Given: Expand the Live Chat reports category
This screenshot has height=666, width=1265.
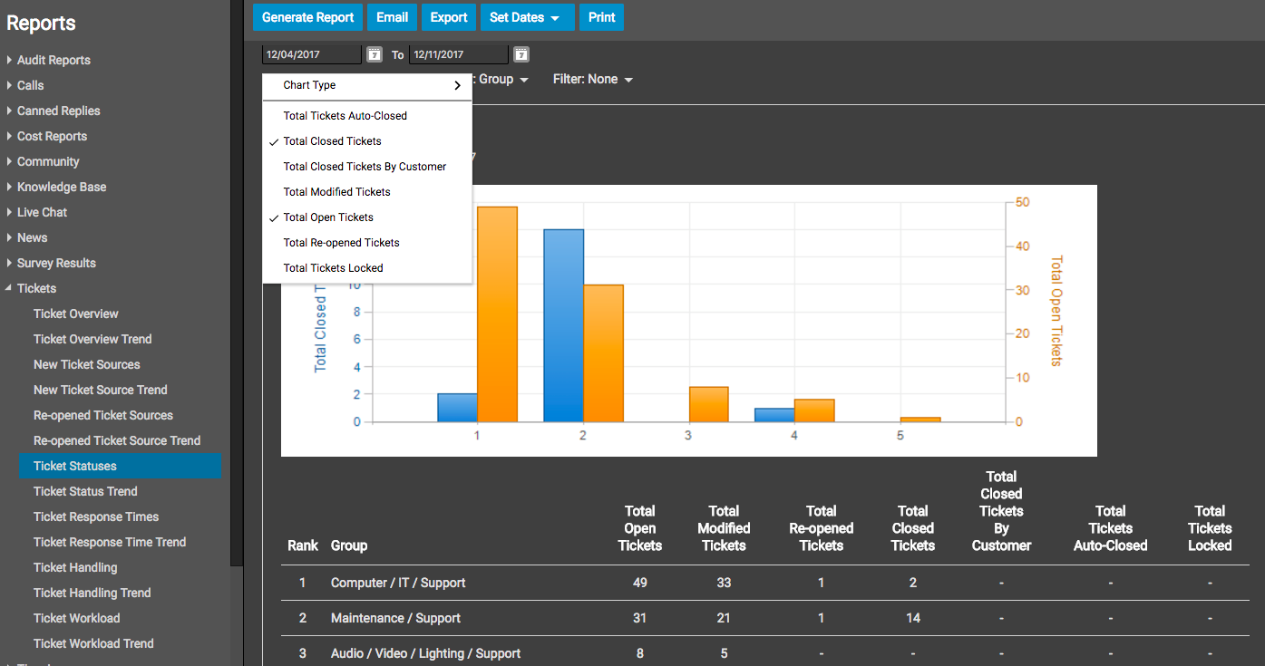Looking at the screenshot, I should 42,212.
